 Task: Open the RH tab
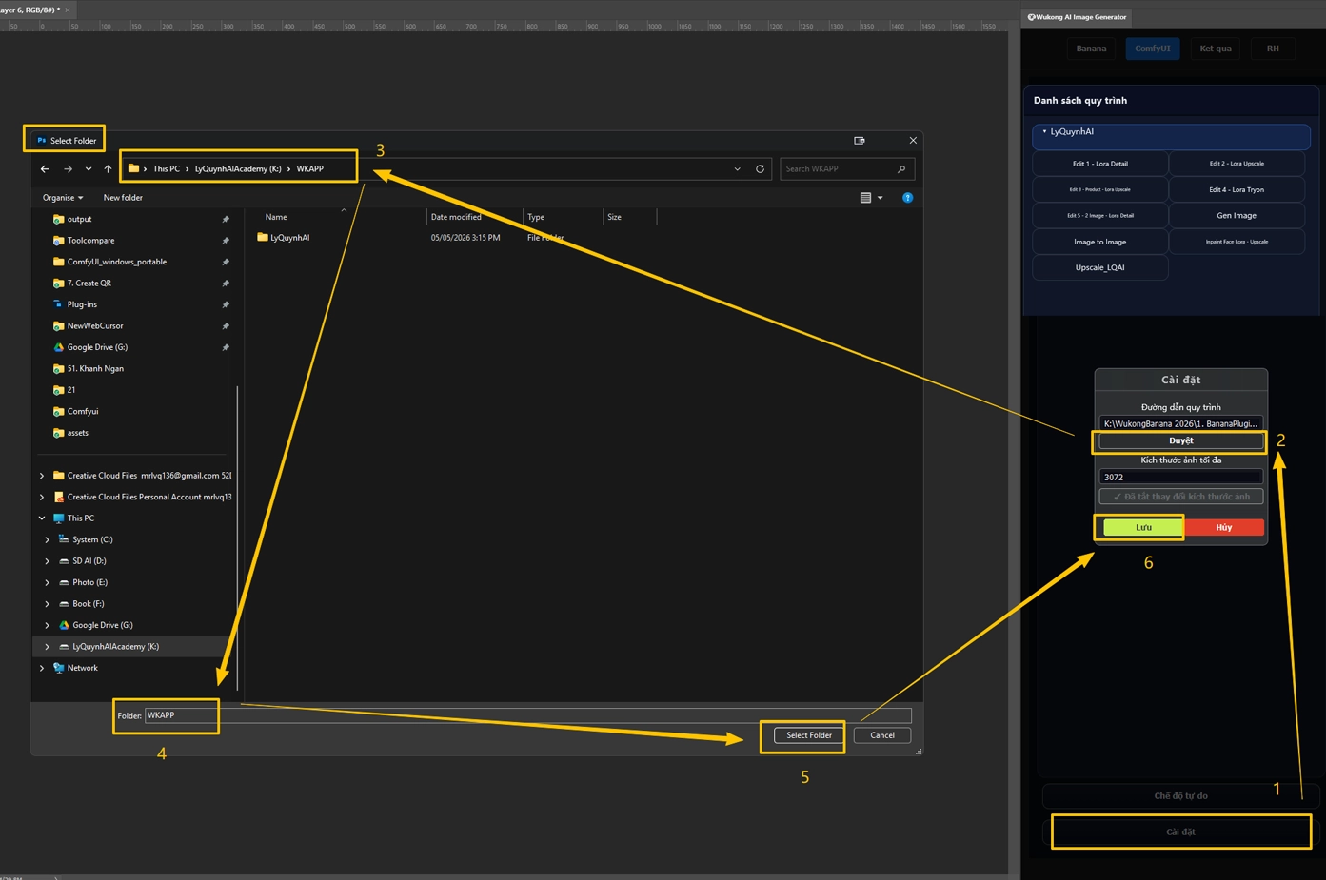[1273, 49]
